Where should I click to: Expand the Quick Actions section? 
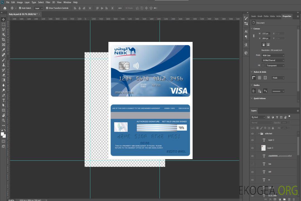tap(252, 98)
